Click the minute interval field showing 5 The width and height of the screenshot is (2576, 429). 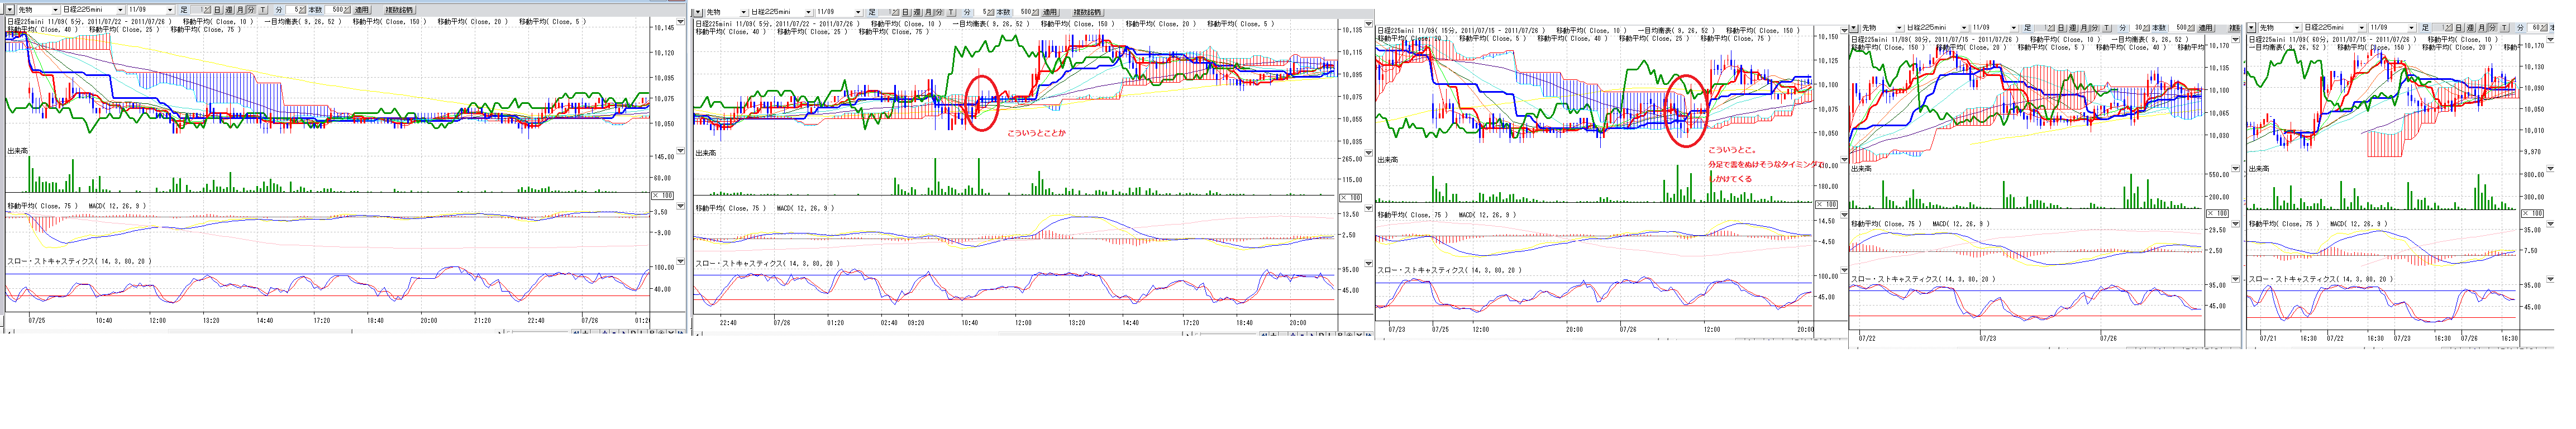point(294,10)
